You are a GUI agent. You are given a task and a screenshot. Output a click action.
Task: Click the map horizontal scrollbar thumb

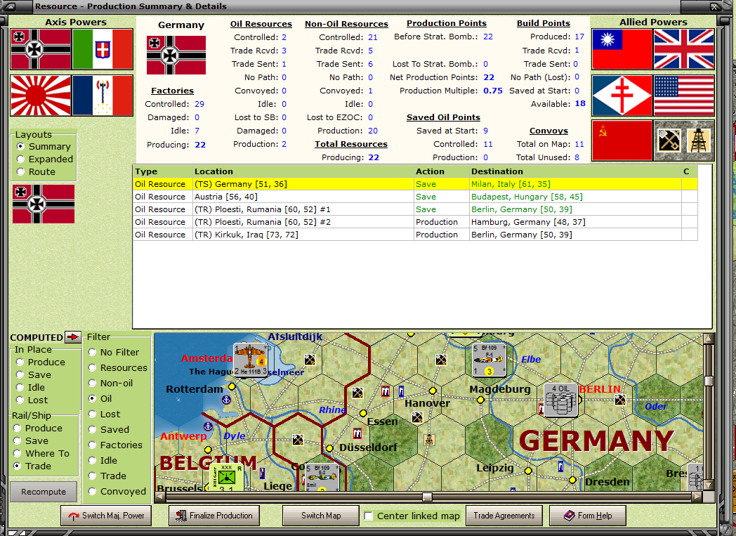click(427, 497)
